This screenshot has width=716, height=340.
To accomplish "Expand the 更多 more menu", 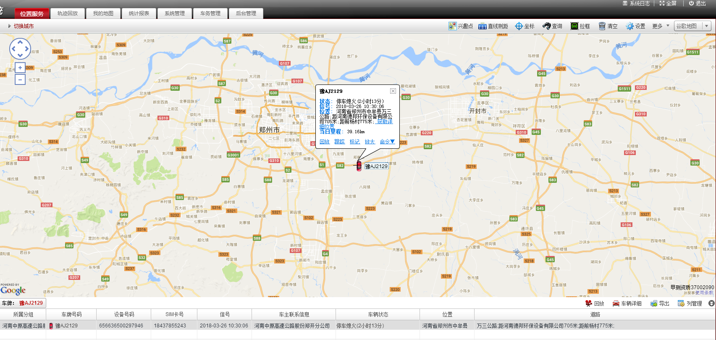I will (x=661, y=26).
